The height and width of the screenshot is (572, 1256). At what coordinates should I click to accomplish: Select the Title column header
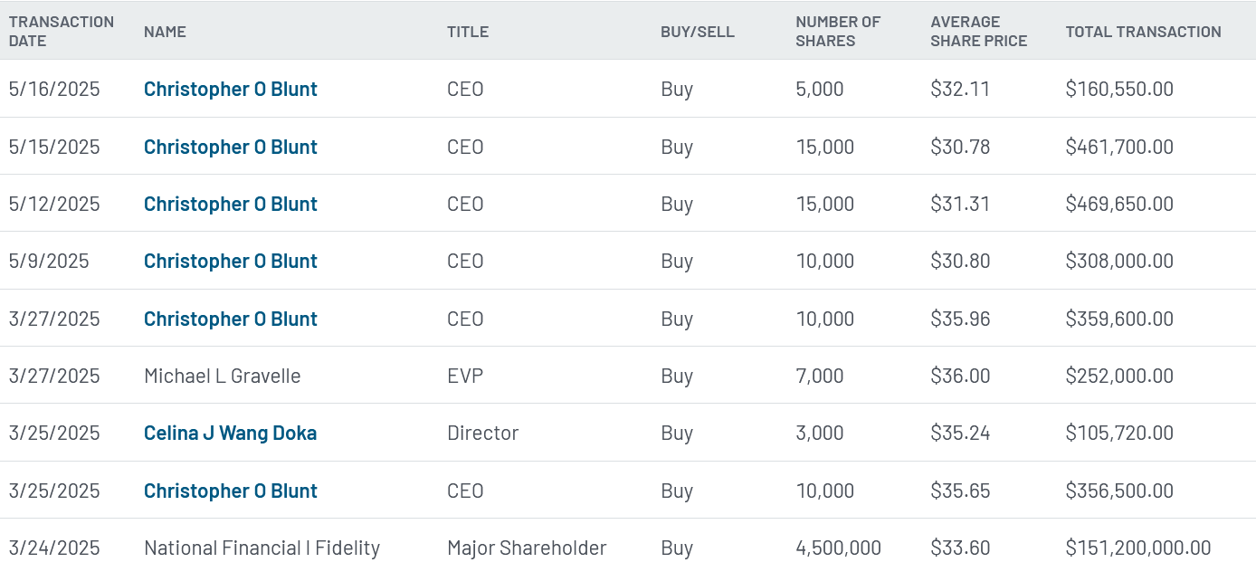(x=467, y=32)
